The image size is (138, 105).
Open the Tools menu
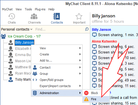[x=28, y=9]
